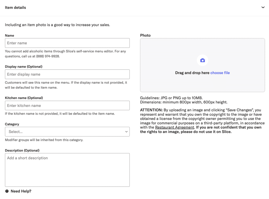Click the Description text area
The width and height of the screenshot is (269, 199).
tap(67, 170)
